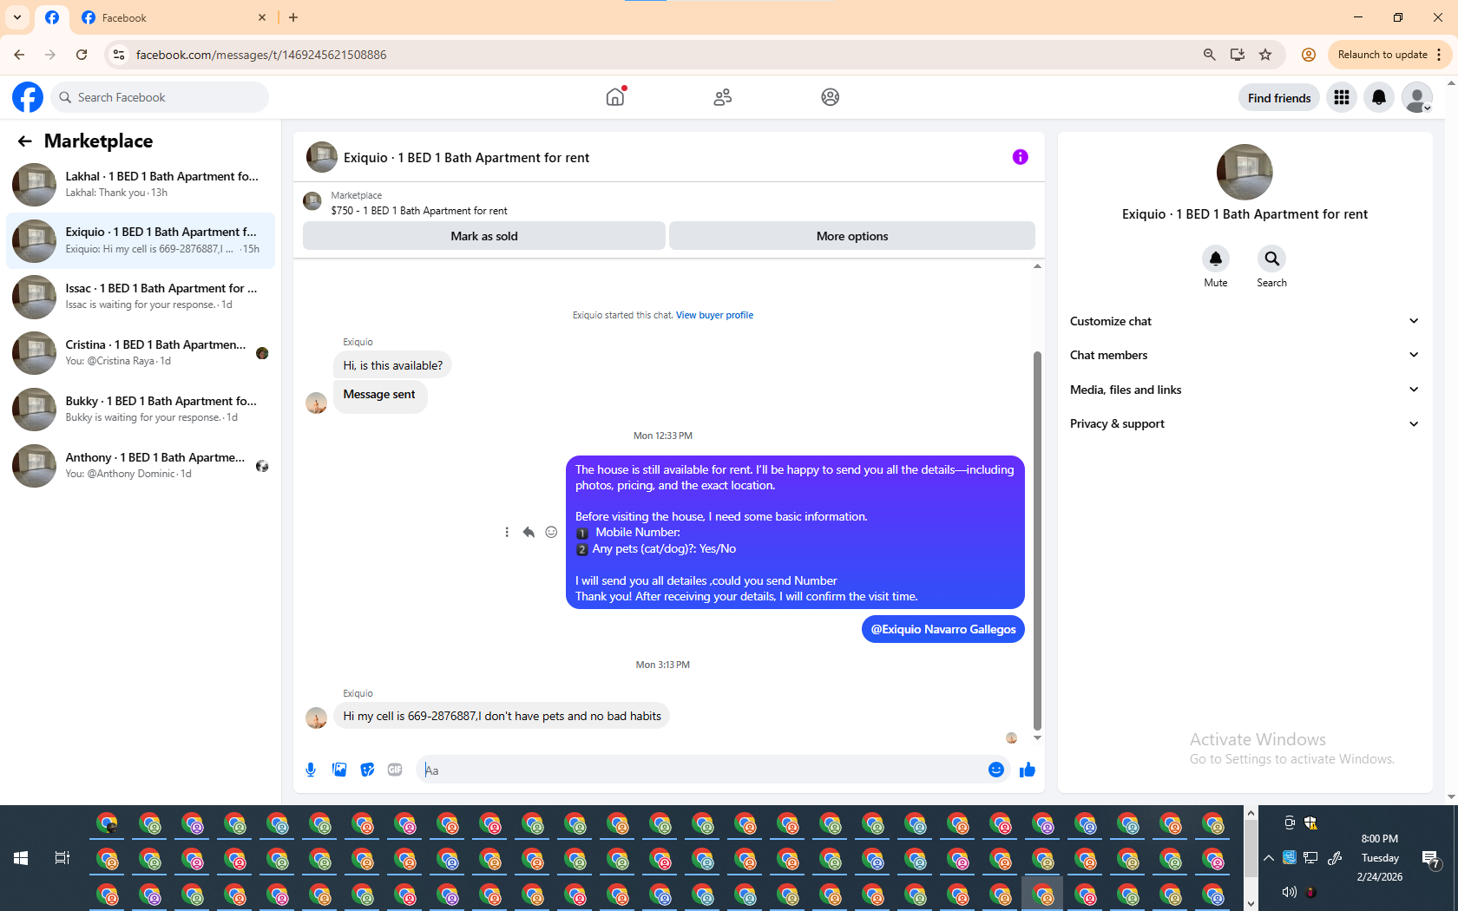This screenshot has height=911, width=1458.
Task: Open Cristina apartment conversation
Action: [x=141, y=353]
